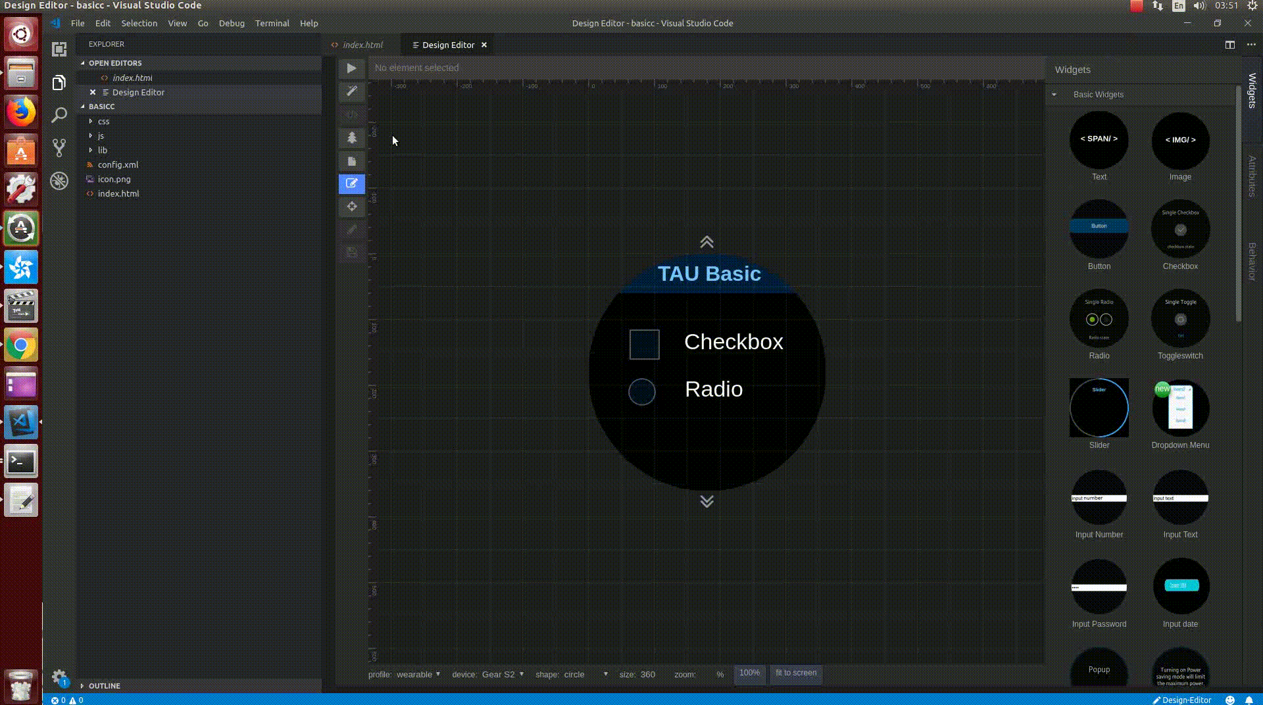
Task: Open the Selection menu
Action: click(x=139, y=23)
